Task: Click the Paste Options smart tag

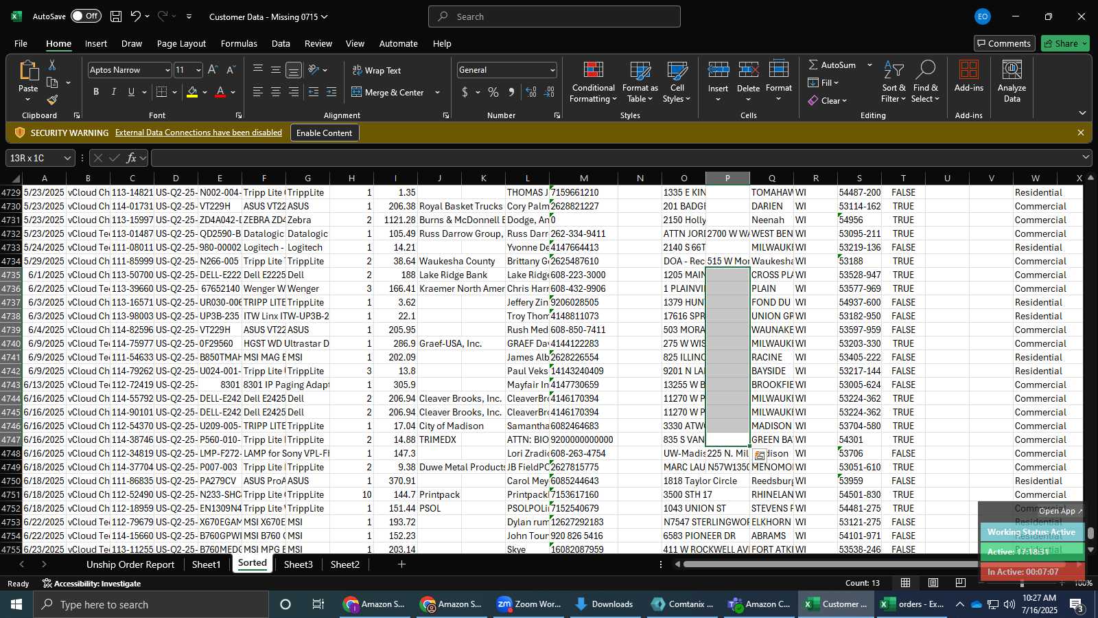Action: (x=759, y=455)
